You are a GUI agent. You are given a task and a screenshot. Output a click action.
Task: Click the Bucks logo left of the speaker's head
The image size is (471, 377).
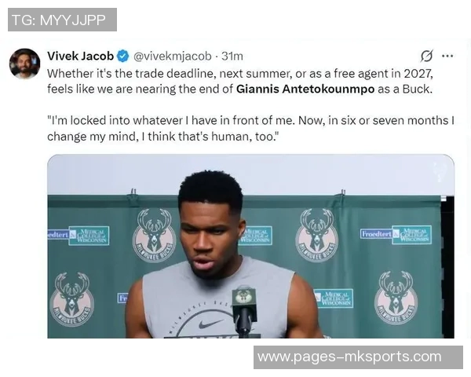coord(154,236)
